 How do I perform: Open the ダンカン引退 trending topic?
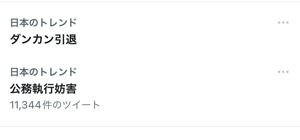click(43, 40)
